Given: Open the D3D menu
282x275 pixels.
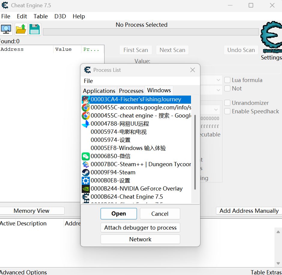Looking at the screenshot, I should pyautogui.click(x=60, y=16).
